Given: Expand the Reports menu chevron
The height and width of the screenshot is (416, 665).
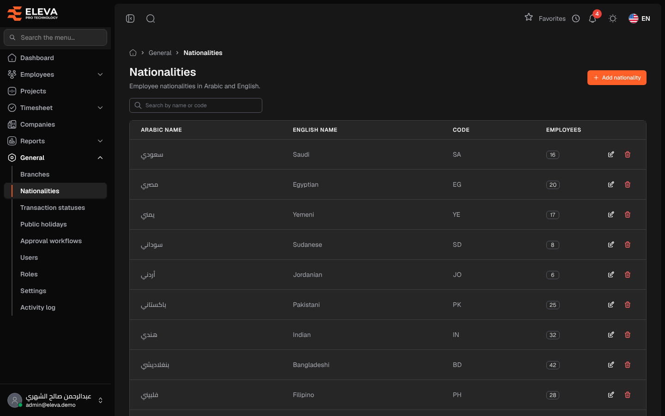Looking at the screenshot, I should pyautogui.click(x=100, y=141).
